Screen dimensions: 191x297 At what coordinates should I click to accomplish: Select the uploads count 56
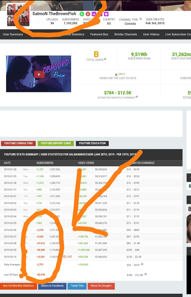52,23
